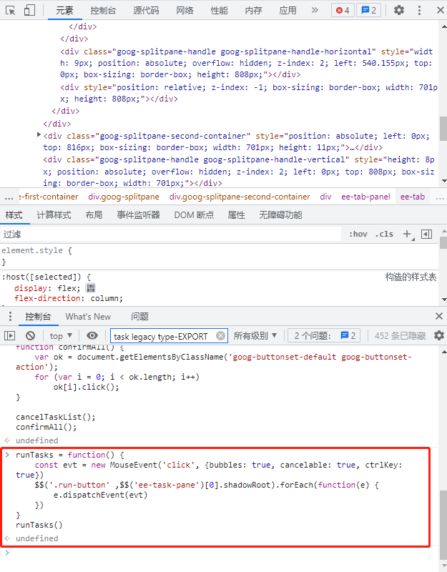Open console settings gear icon
This screenshot has height=572, width=447.
439,335
